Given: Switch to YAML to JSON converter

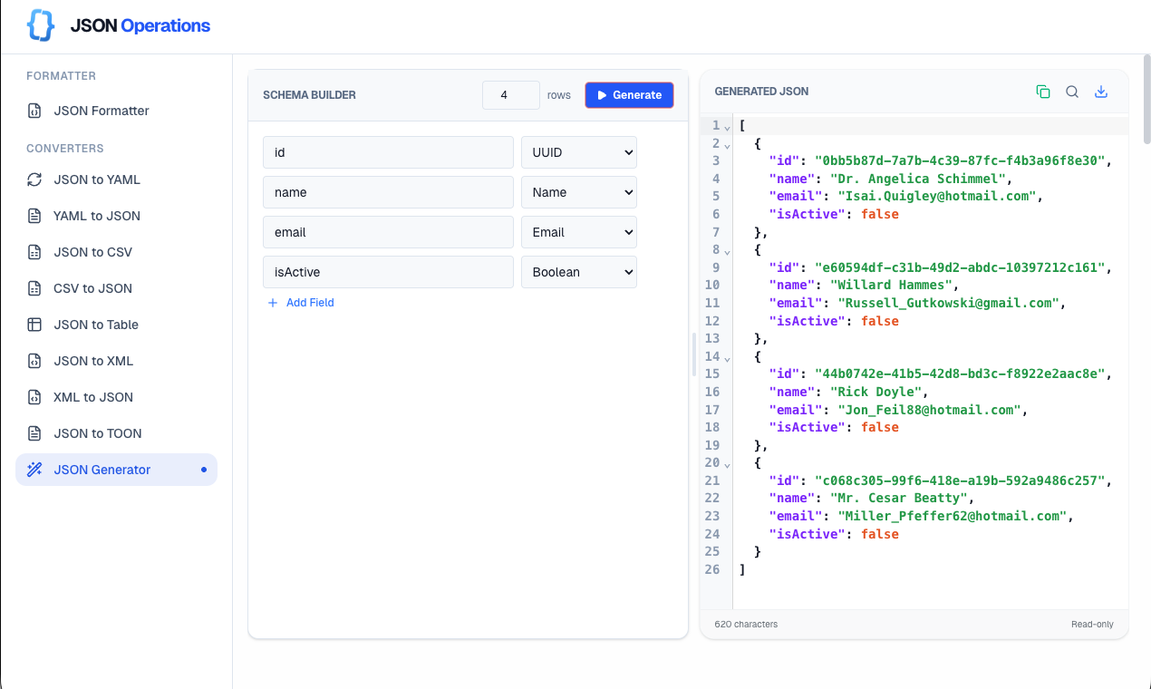Looking at the screenshot, I should click(96, 216).
